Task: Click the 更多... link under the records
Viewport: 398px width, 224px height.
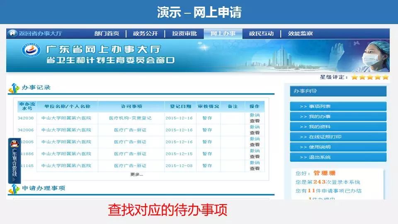Action: tap(136, 175)
